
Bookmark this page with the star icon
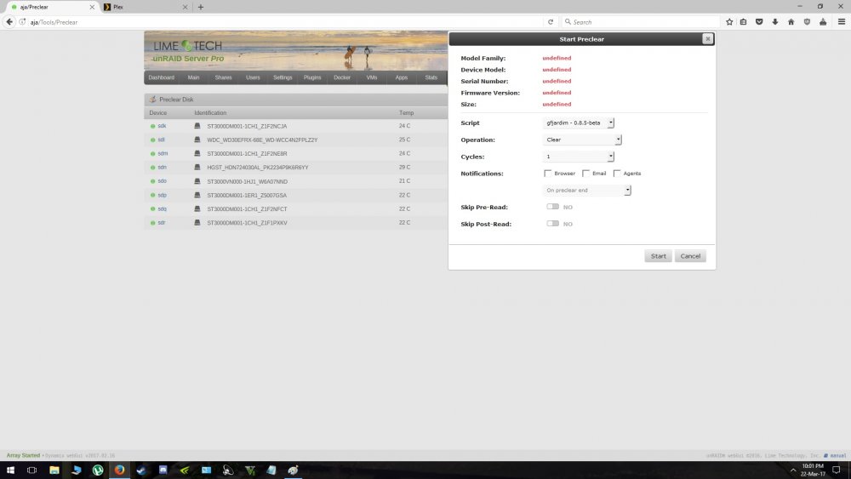(x=729, y=22)
